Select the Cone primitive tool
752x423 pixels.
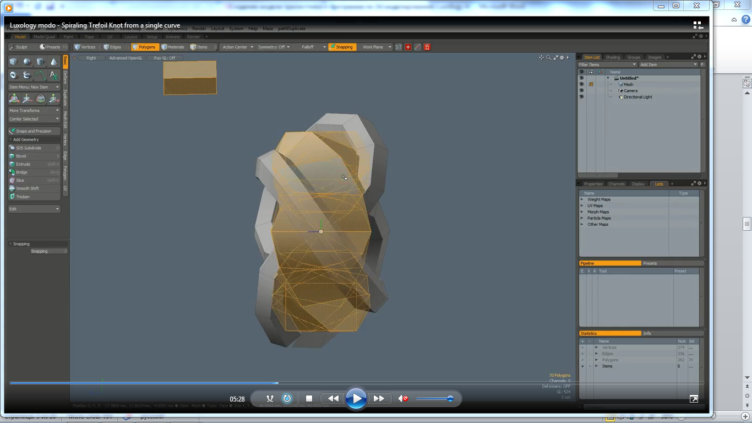pyautogui.click(x=53, y=62)
